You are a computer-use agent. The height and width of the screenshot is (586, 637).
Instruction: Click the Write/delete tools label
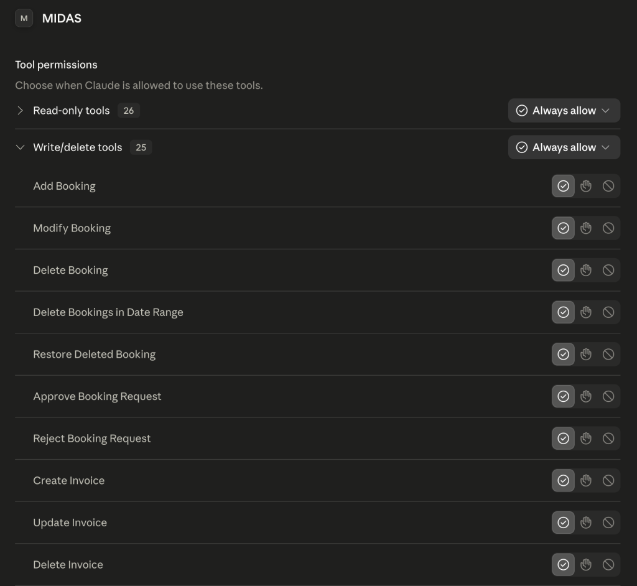[x=78, y=147]
